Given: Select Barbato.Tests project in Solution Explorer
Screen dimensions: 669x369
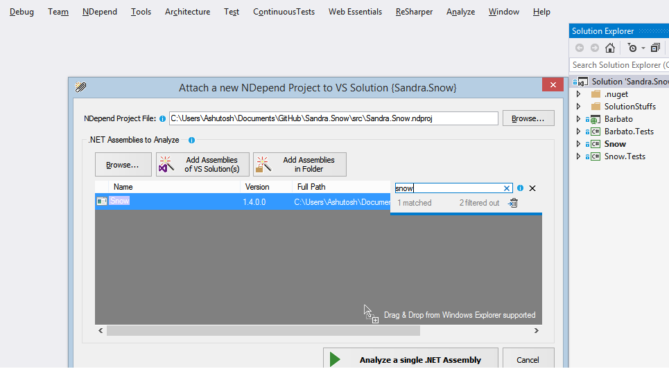Looking at the screenshot, I should (629, 132).
